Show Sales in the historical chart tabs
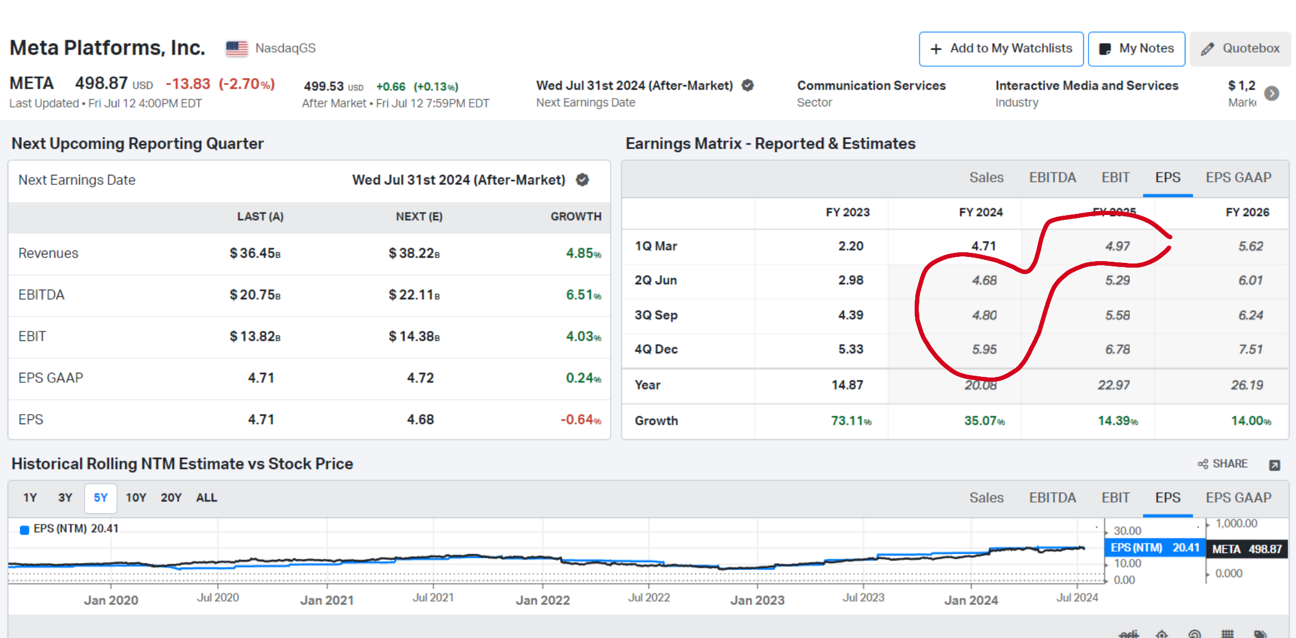 (x=986, y=498)
